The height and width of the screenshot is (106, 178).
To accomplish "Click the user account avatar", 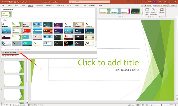I will pos(155,2).
